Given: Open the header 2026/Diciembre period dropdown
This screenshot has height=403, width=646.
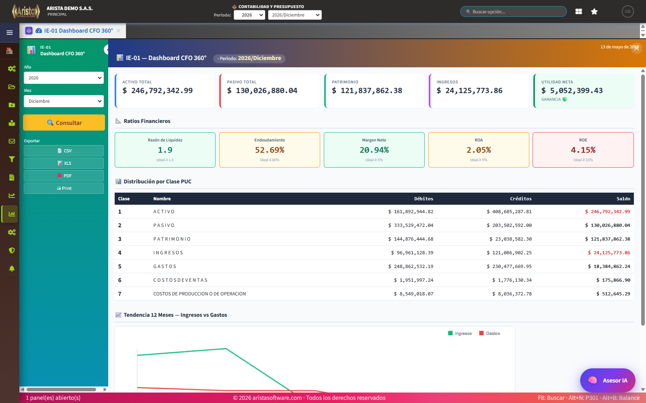Looking at the screenshot, I should 295,15.
